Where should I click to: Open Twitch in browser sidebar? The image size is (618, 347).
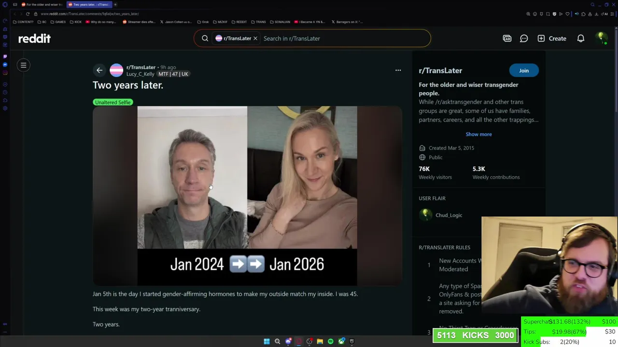[x=5, y=56]
